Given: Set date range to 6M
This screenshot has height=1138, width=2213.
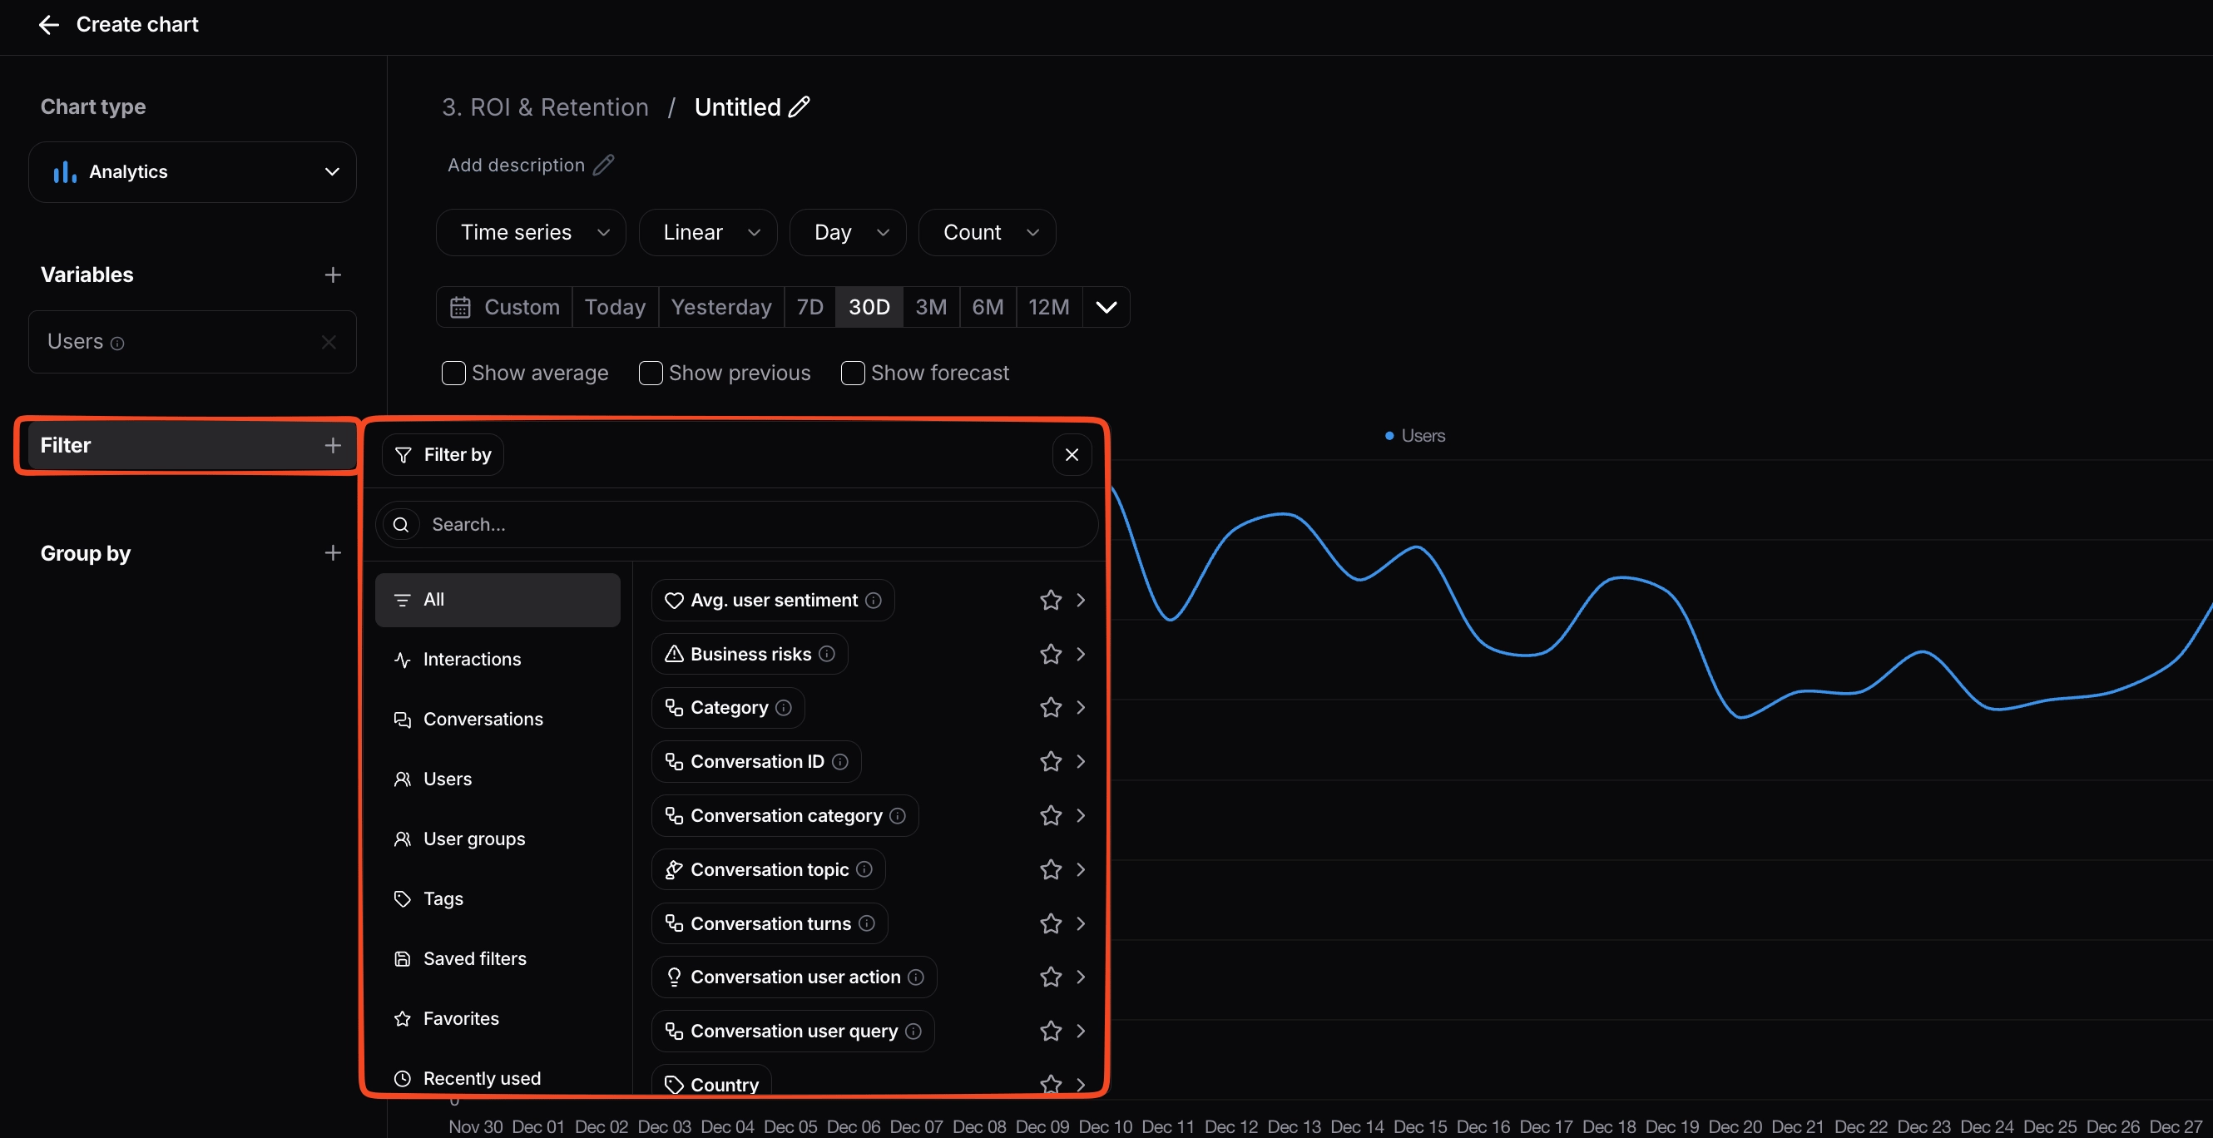Looking at the screenshot, I should tap(988, 307).
